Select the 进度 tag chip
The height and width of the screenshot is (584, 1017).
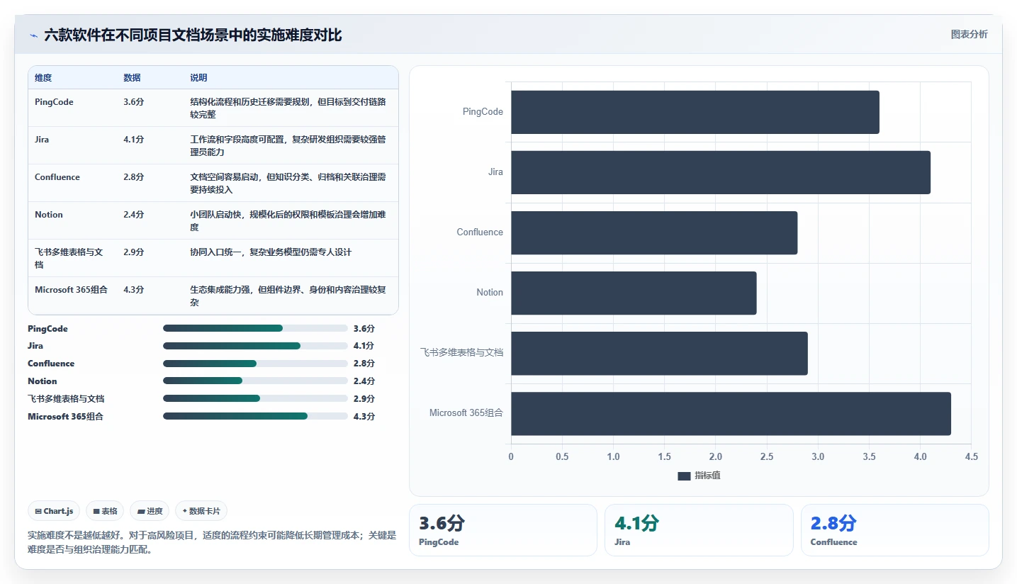pos(150,511)
